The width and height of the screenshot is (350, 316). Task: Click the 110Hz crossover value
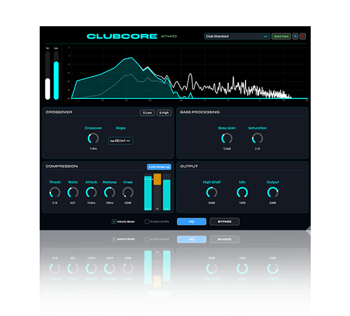click(x=93, y=149)
